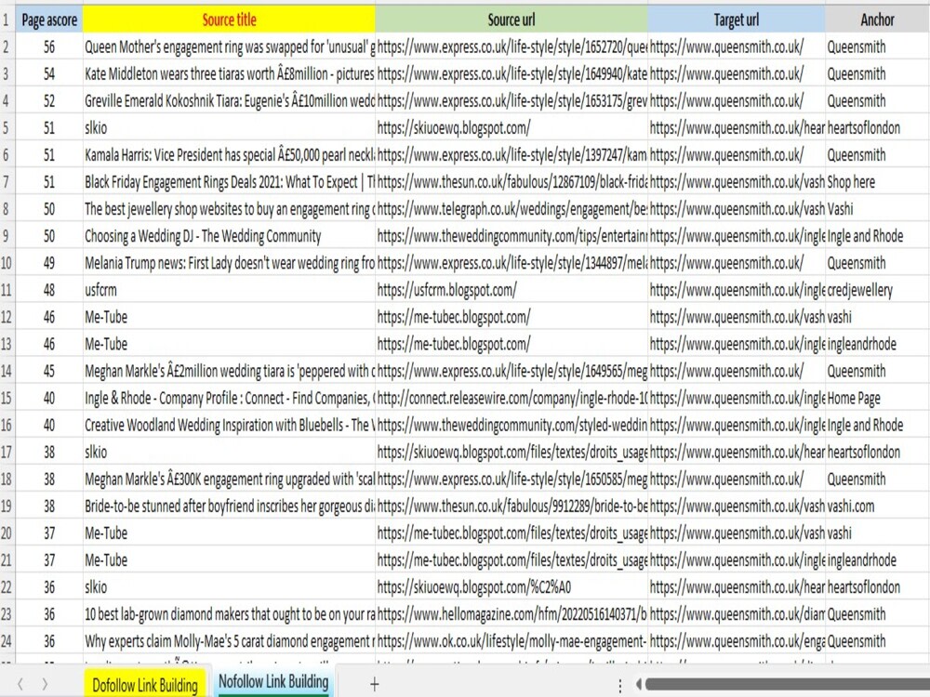Image resolution: width=930 pixels, height=697 pixels.
Task: Click the skiuoewq.blogspot.com root URL cell in row 5
Action: 511,127
